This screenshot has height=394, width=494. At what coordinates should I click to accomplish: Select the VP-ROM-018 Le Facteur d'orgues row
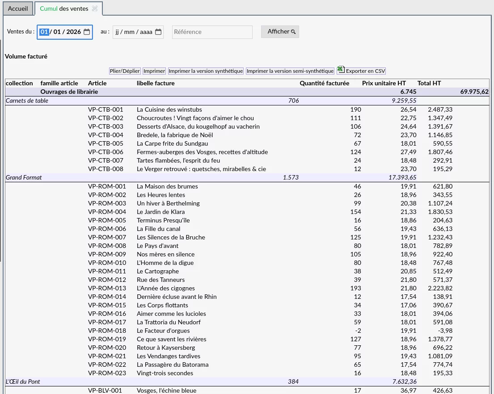click(247, 331)
